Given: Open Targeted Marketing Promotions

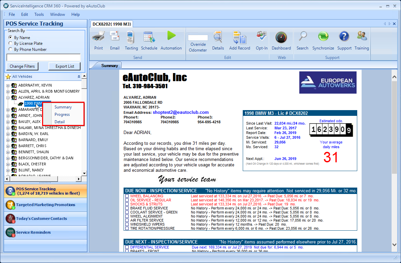Looking at the screenshot, I should tap(45, 205).
